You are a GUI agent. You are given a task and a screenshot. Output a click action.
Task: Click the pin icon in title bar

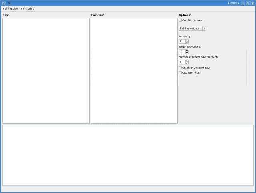(9, 3)
